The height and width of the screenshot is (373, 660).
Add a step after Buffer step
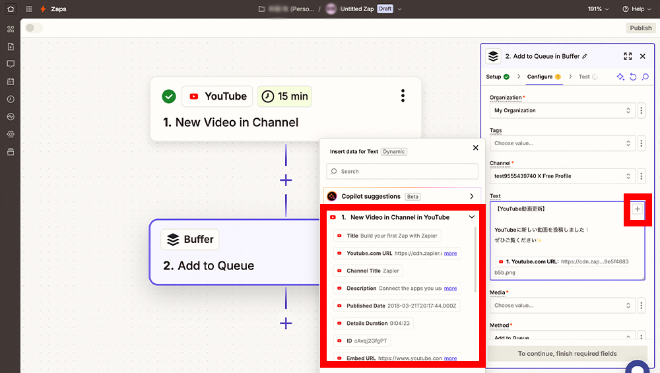(286, 323)
